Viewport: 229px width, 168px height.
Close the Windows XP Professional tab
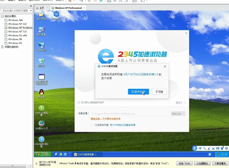pos(84,8)
